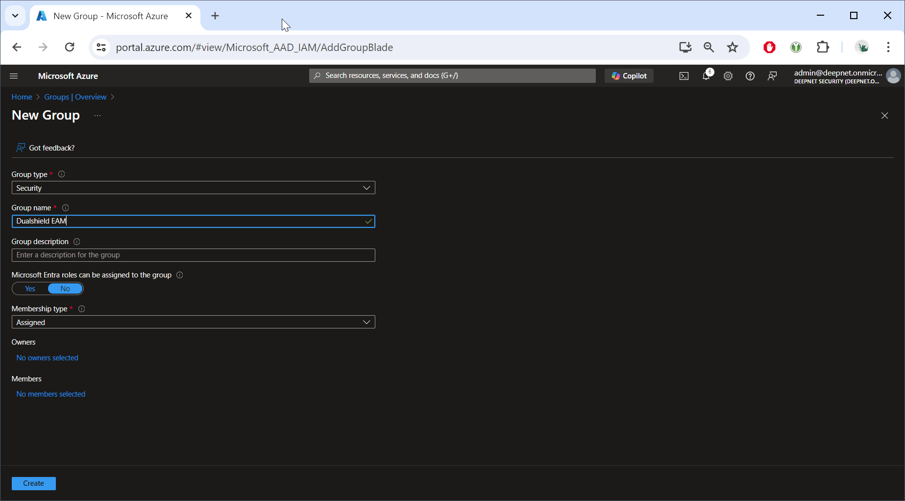Click No members selected link
This screenshot has width=905, height=501.
(x=50, y=394)
